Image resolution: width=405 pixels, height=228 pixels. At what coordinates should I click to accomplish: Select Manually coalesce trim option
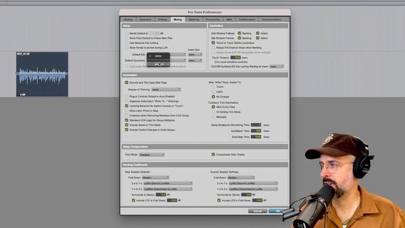213,117
